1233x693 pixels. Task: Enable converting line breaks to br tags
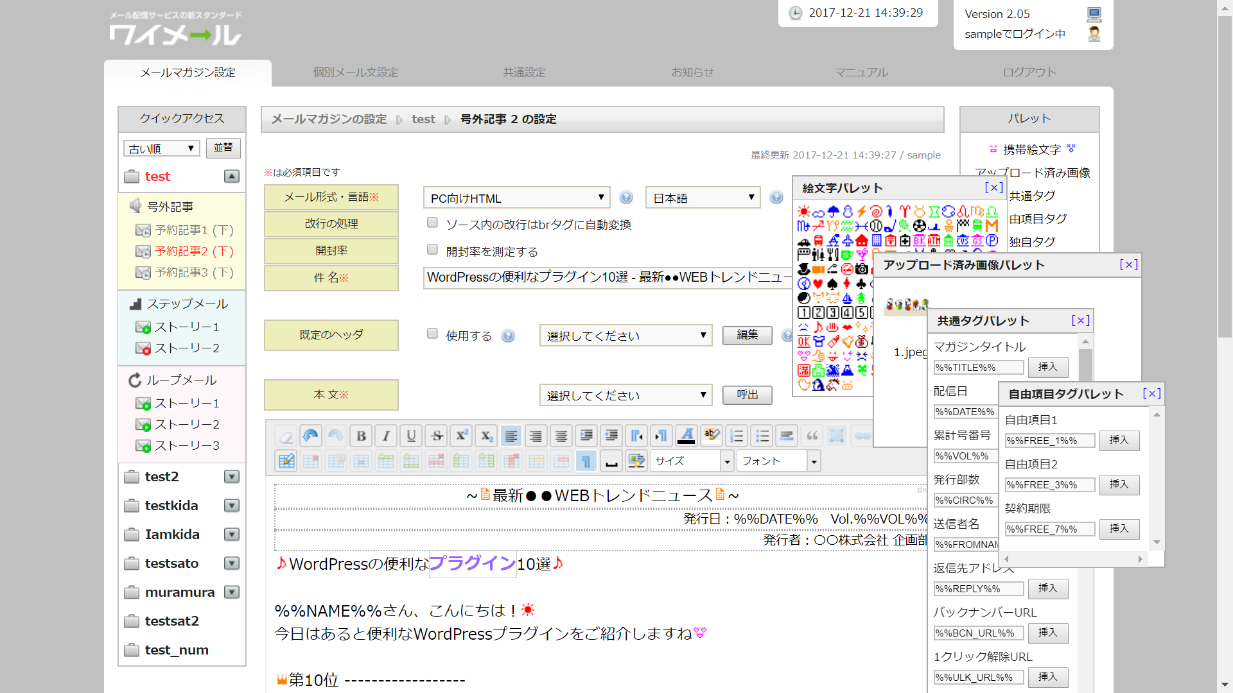coord(432,222)
